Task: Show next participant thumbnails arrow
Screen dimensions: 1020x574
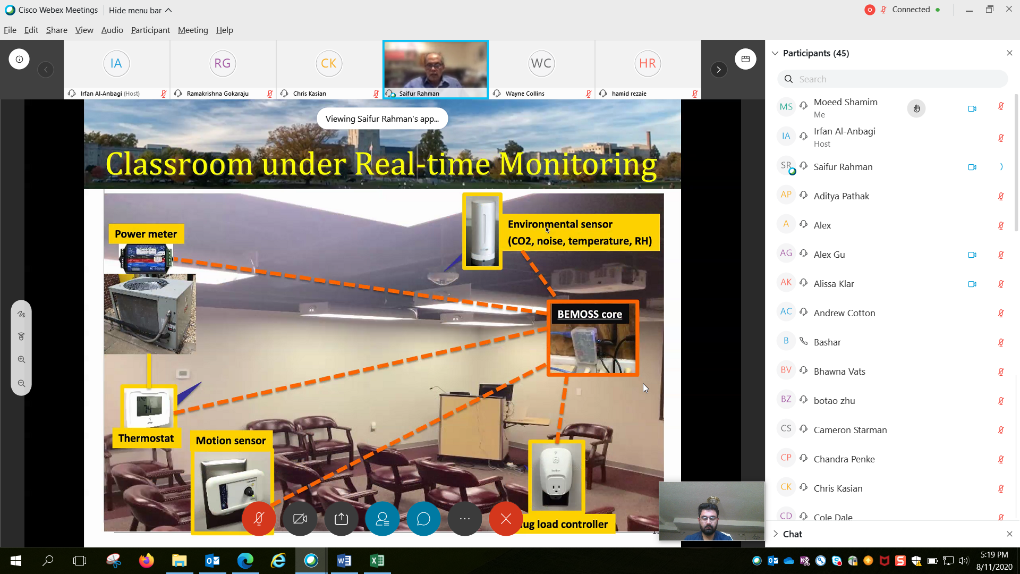Action: click(x=719, y=70)
